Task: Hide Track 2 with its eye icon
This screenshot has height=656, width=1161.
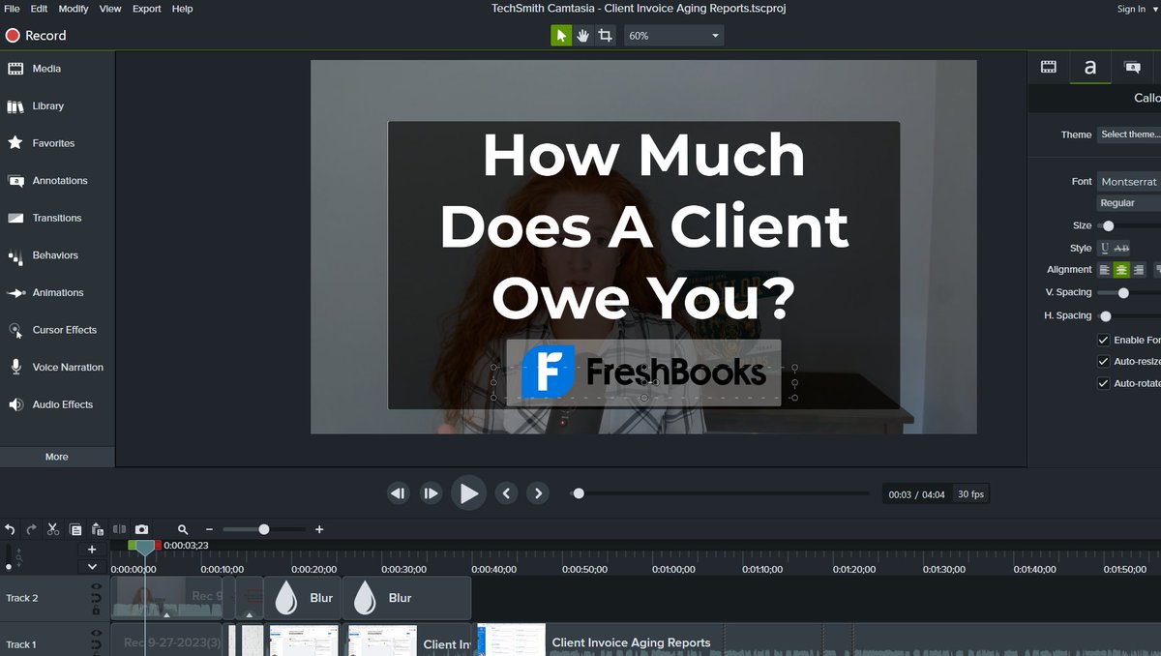Action: pyautogui.click(x=96, y=587)
